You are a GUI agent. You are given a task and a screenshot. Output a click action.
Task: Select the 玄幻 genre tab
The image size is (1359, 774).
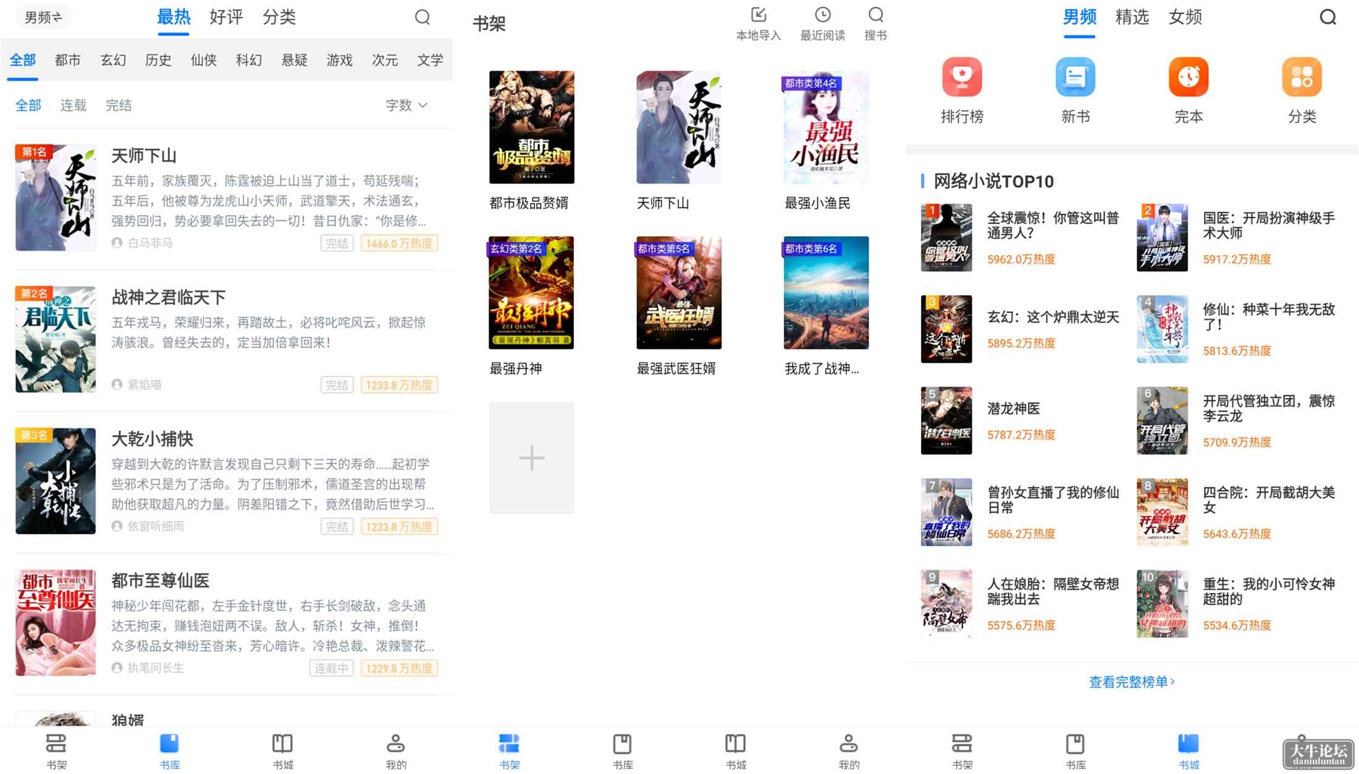coord(113,60)
